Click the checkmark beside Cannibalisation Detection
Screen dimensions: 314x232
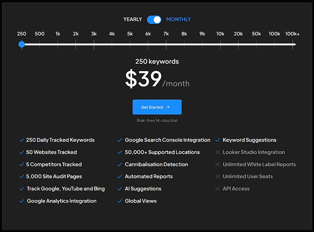[x=119, y=164]
